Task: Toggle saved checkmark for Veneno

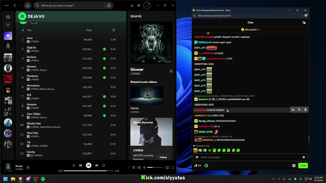Action: coord(104,68)
